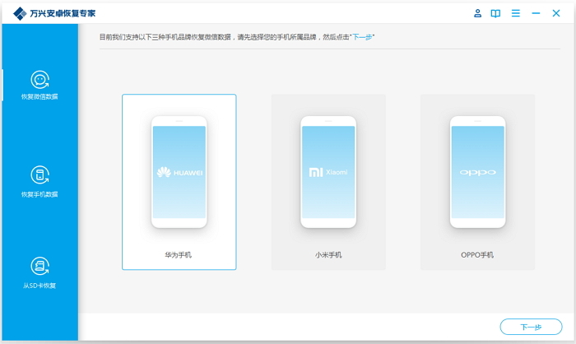Image resolution: width=576 pixels, height=344 pixels.
Task: Open the user account icon
Action: click(477, 14)
